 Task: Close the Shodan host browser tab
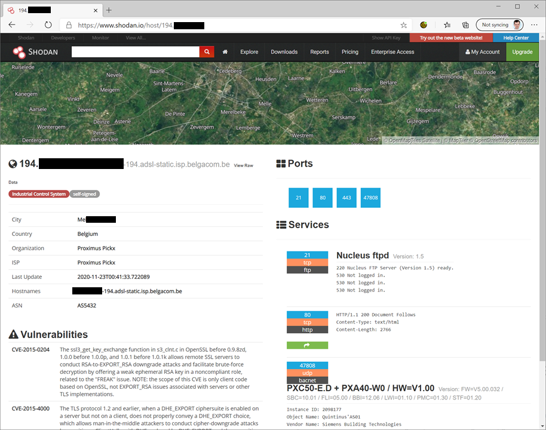click(x=96, y=10)
